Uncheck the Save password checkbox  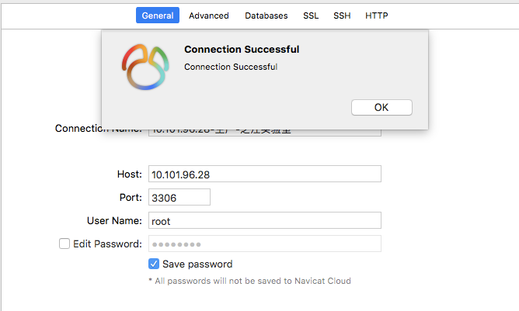[154, 264]
